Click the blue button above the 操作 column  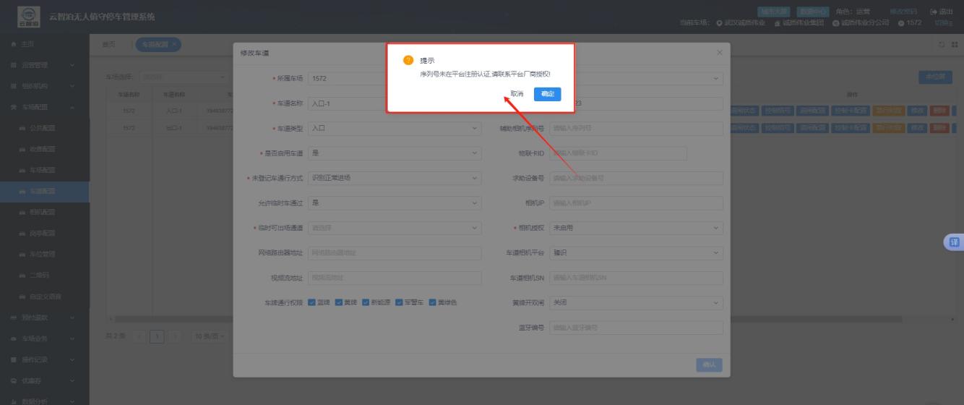pyautogui.click(x=935, y=77)
